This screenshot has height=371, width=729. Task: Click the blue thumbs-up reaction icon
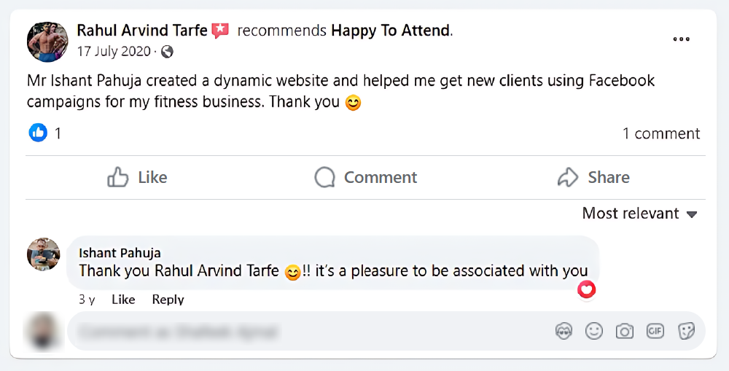tap(38, 133)
